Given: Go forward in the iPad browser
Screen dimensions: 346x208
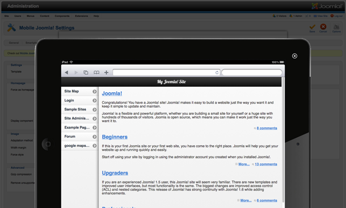Looking at the screenshot, I should pos(76,73).
